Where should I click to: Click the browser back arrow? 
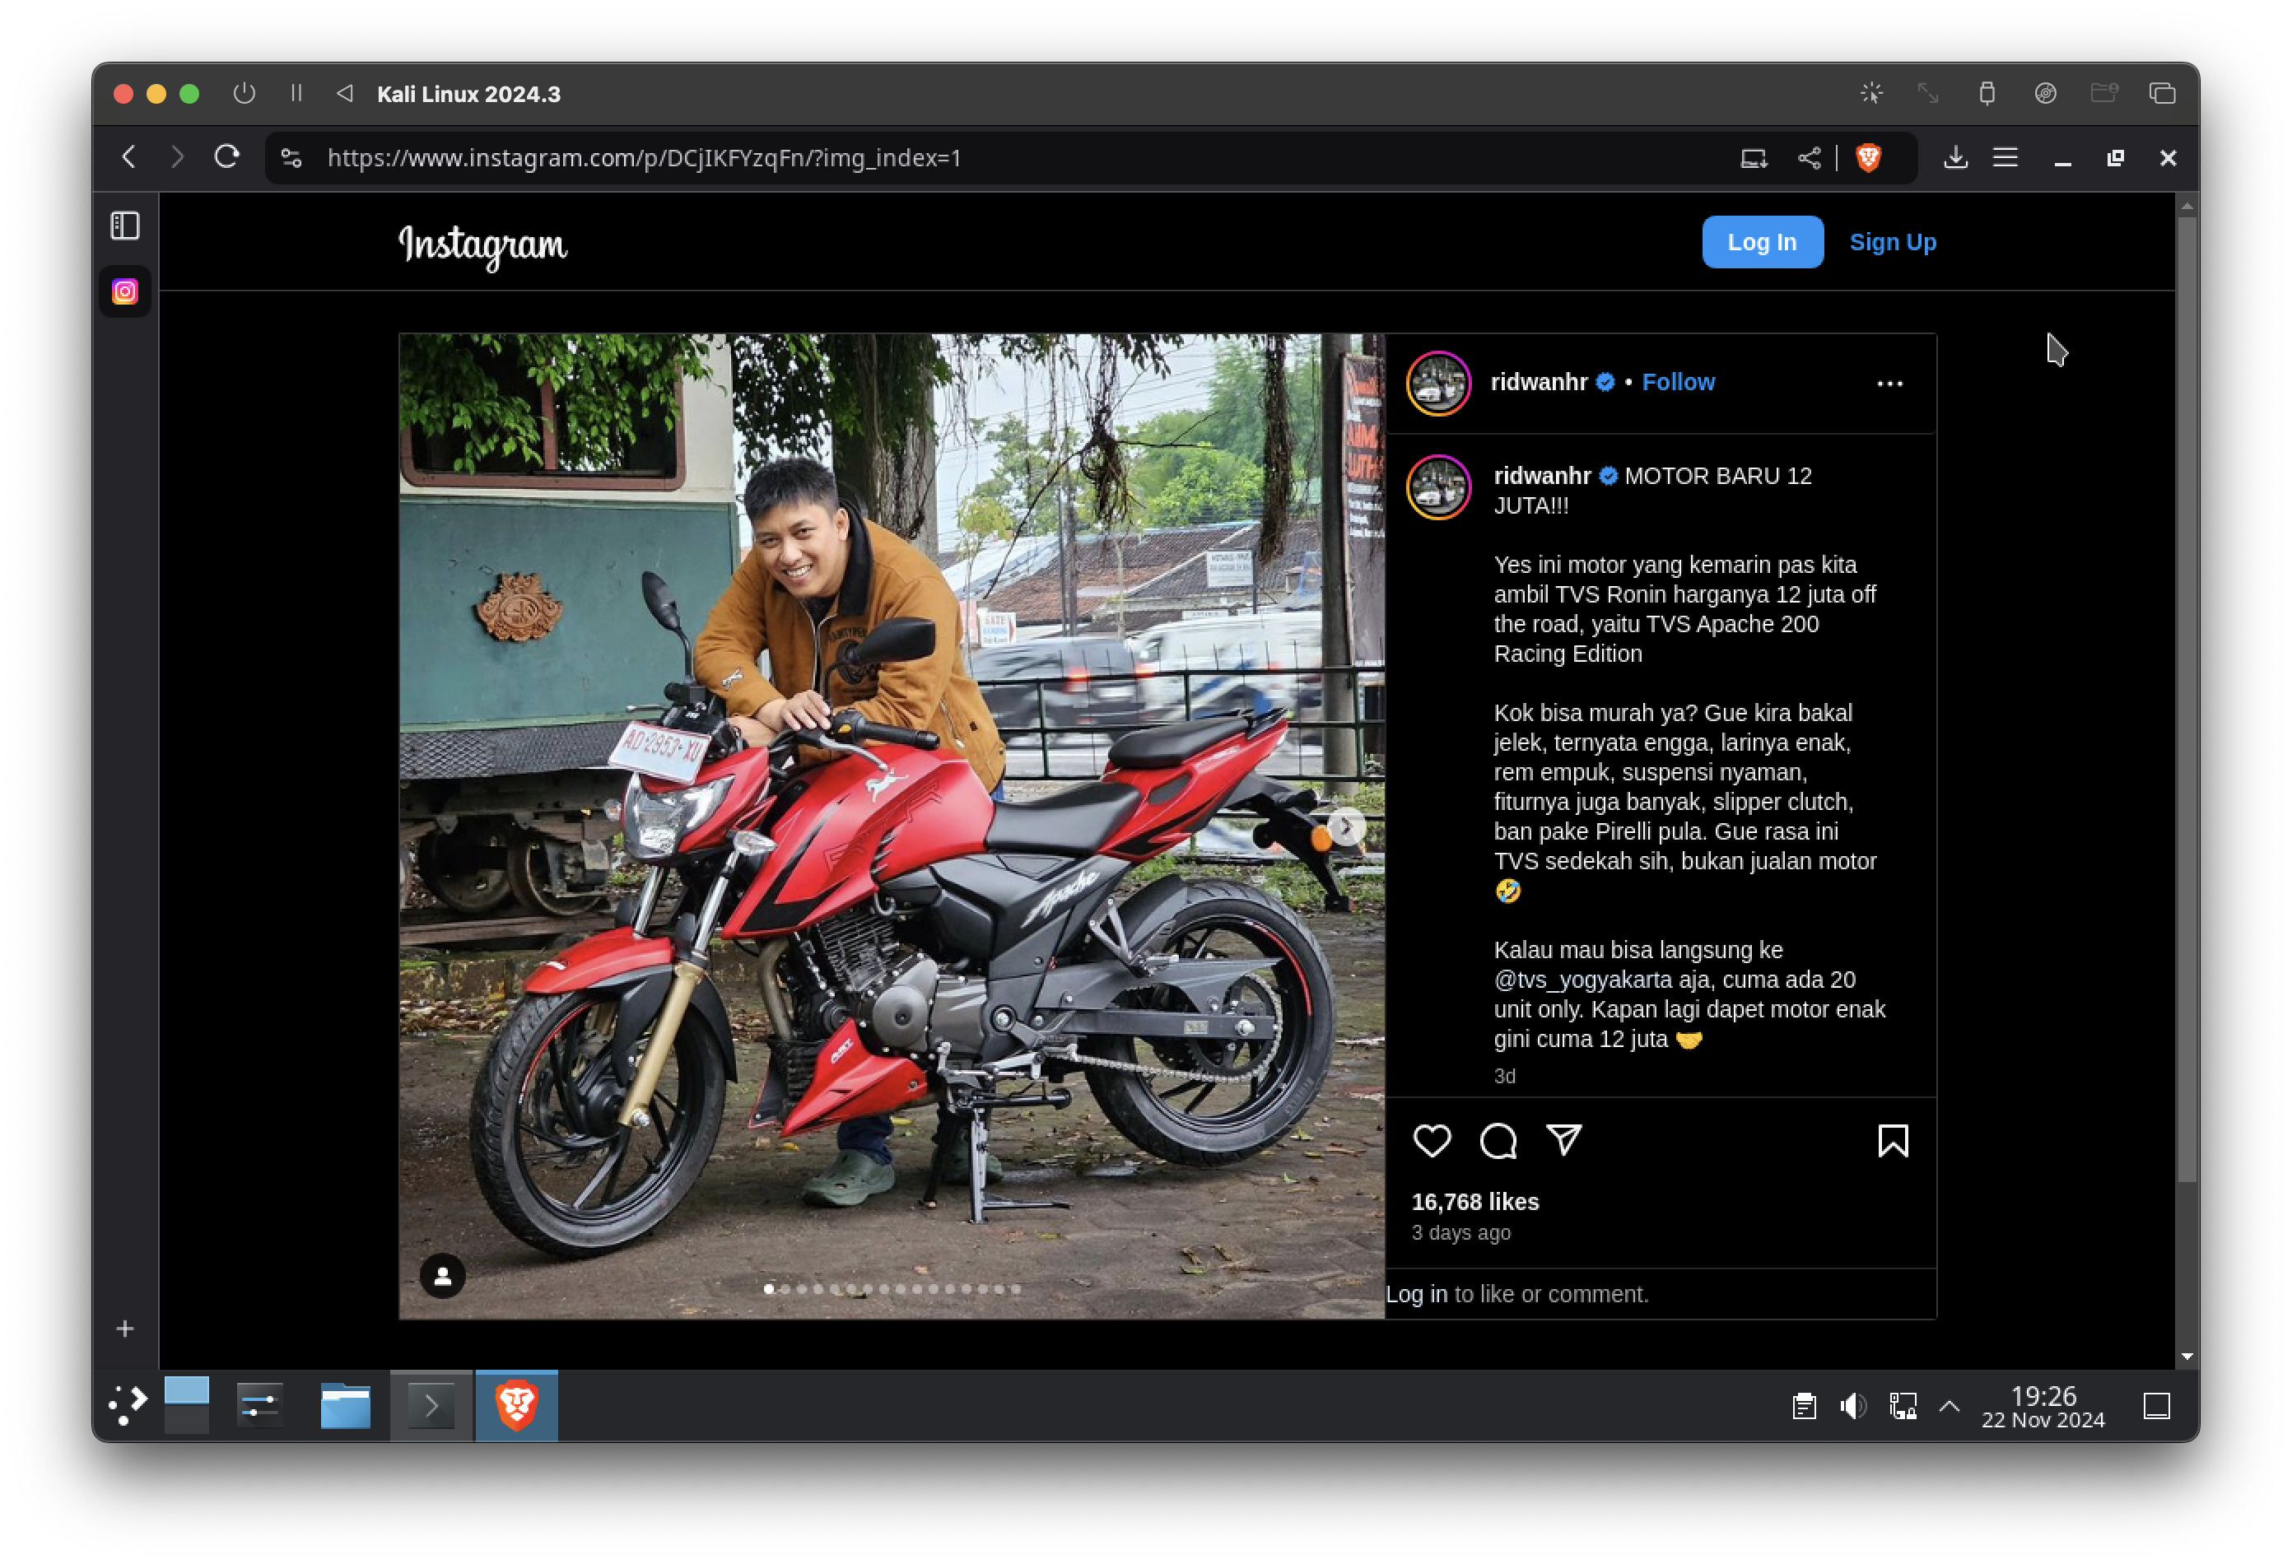point(129,156)
